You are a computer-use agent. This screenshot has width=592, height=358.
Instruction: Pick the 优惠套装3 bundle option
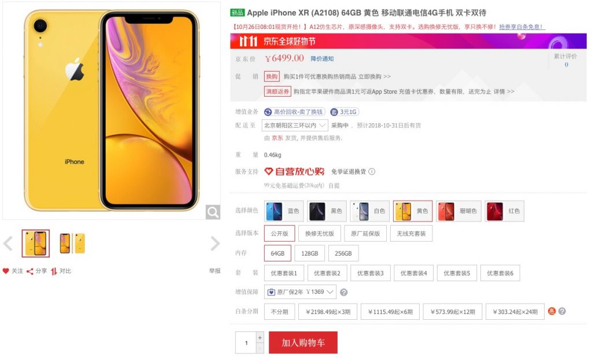click(x=371, y=273)
